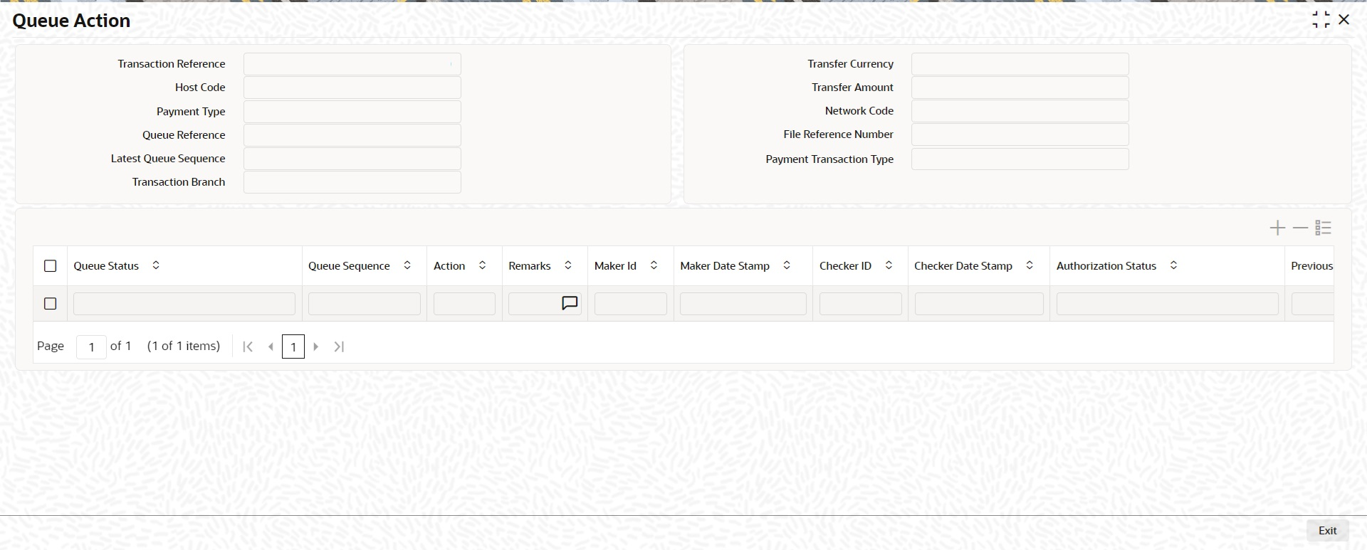Sort the Remarks column
Viewport: 1367px width, 550px height.
pos(568,265)
